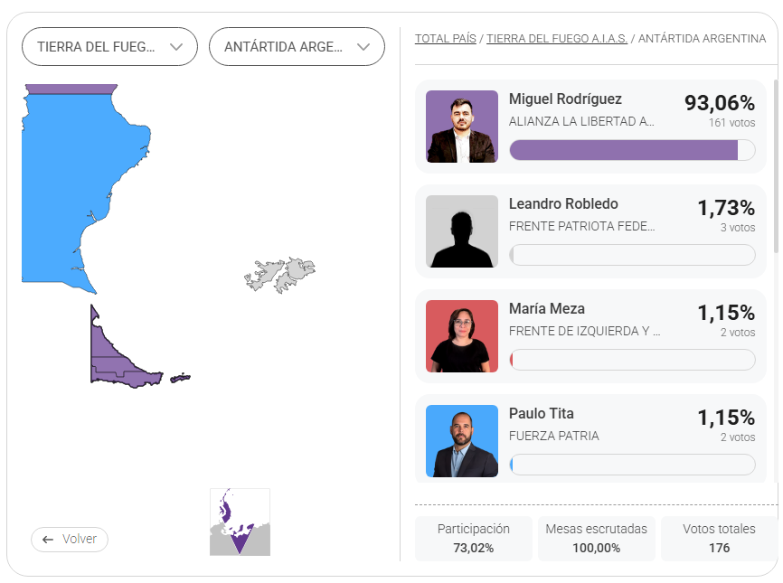Click Miguel Rodríguez candidate photo
This screenshot has height=583, width=783.
[462, 127]
